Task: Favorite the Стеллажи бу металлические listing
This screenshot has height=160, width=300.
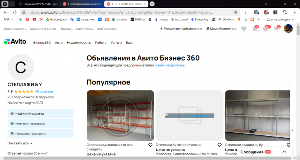Action: pyautogui.click(x=220, y=145)
